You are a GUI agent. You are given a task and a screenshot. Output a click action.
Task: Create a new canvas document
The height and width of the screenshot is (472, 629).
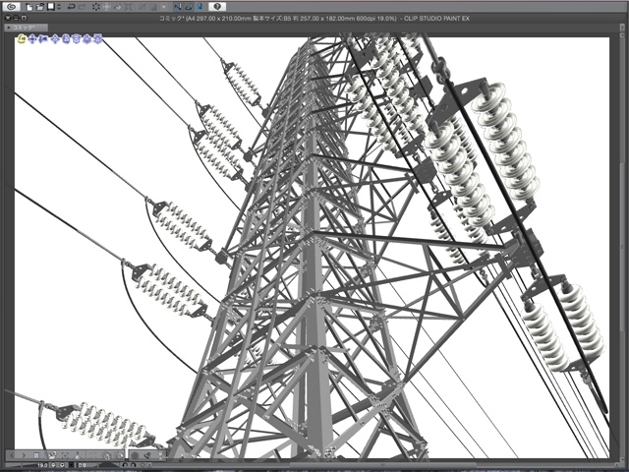[x=29, y=7]
